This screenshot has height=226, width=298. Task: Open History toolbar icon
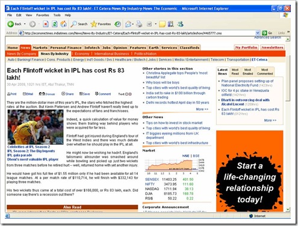[x=117, y=24]
